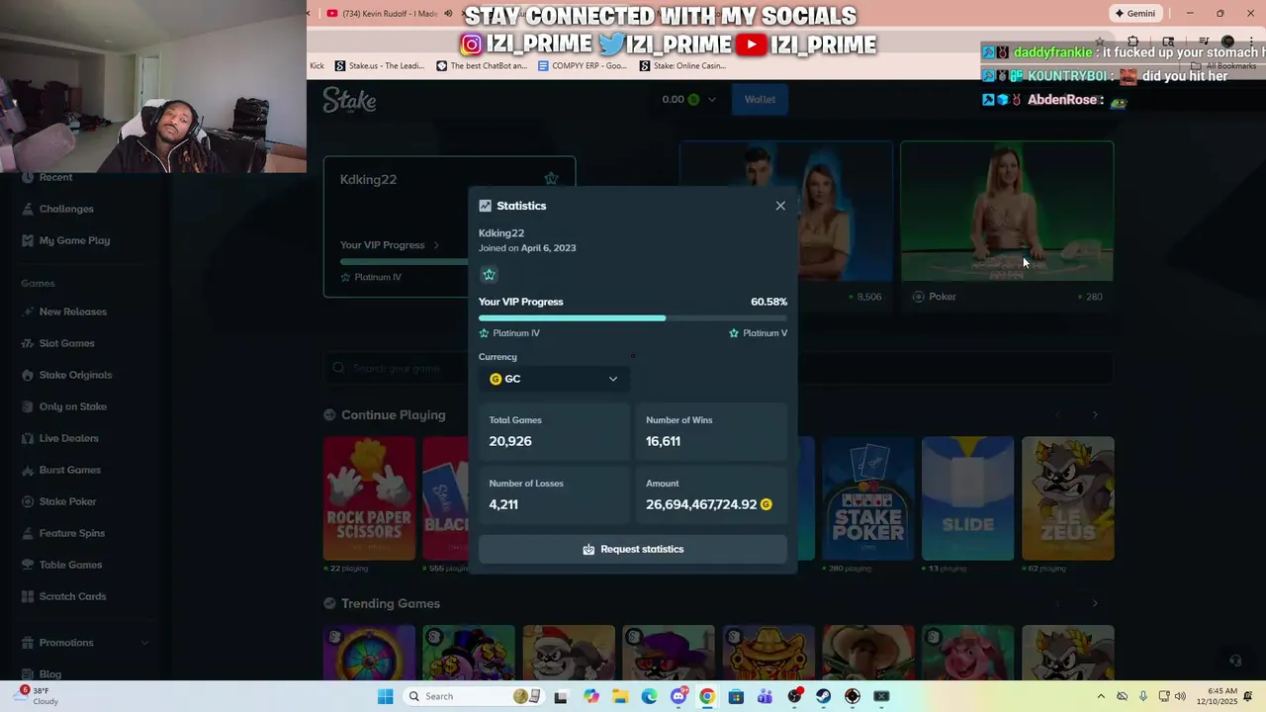The height and width of the screenshot is (712, 1266).
Task: Open the Stake.us bookmark
Action: point(380,66)
